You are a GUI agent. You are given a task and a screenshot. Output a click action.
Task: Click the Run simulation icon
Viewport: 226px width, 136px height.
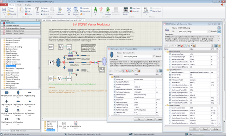95,11
